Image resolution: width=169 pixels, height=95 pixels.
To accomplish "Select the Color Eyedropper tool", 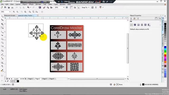I will click(2, 70).
